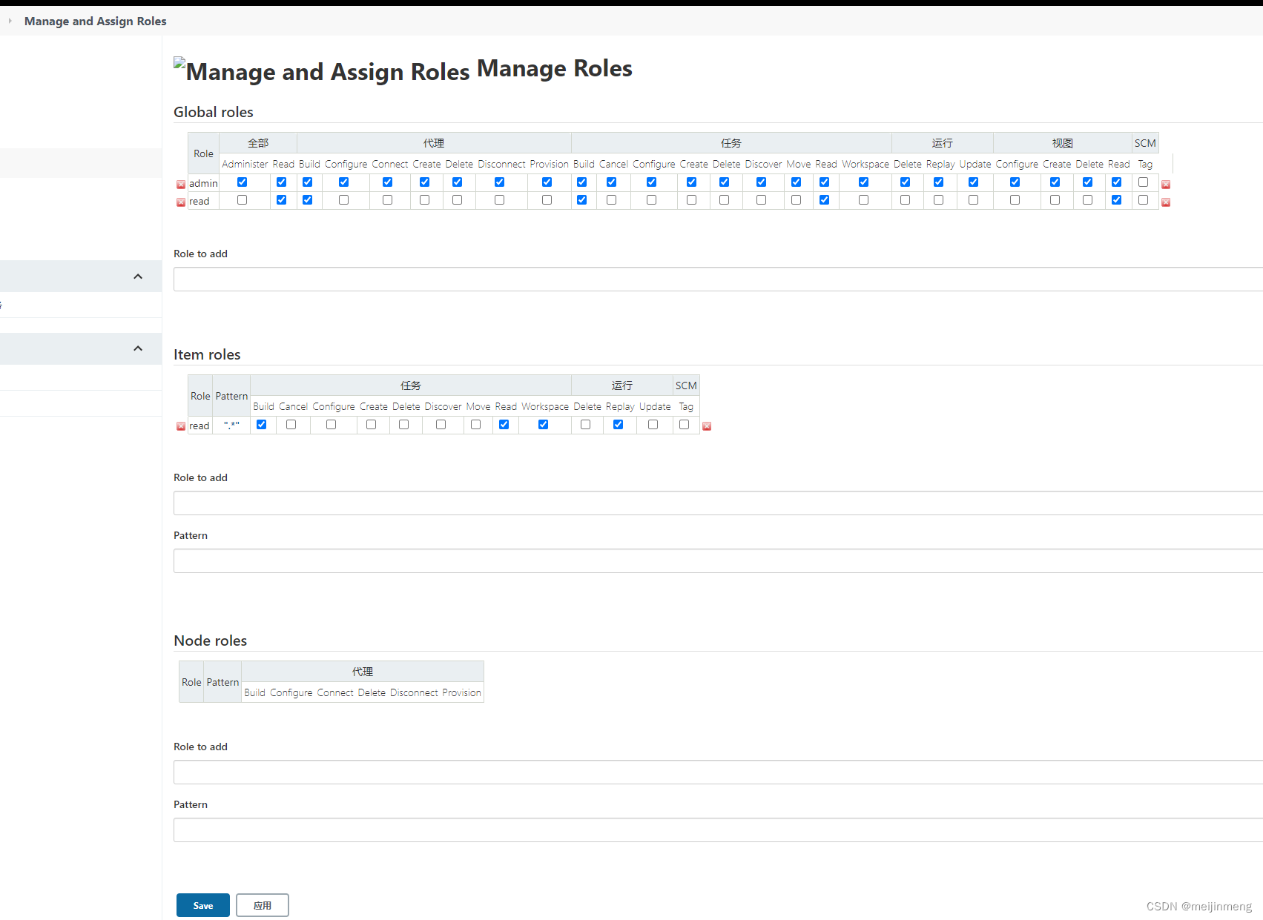This screenshot has width=1263, height=920.
Task: Focus the Global roles Role to add field
Action: click(718, 279)
